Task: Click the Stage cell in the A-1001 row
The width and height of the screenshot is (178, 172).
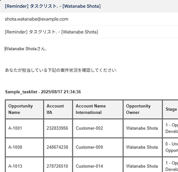Action: tap(170, 128)
